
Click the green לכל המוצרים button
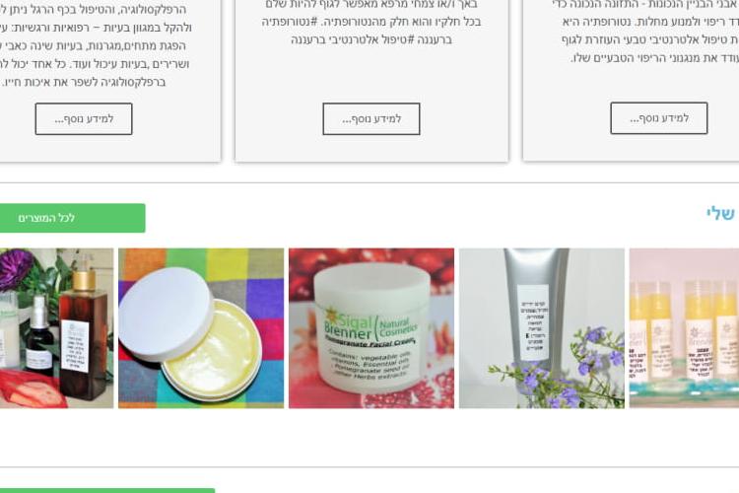(x=73, y=218)
